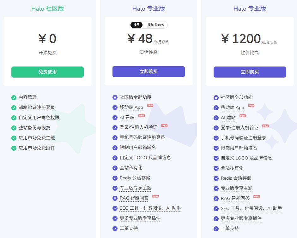This screenshot has width=297, height=238.
Task: Click 立即购买 under the ¥1200 plan
Action: [x=250, y=72]
